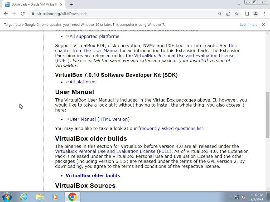Open the network tray icon
Screen dimensions: 270x202
pos(237,197)
